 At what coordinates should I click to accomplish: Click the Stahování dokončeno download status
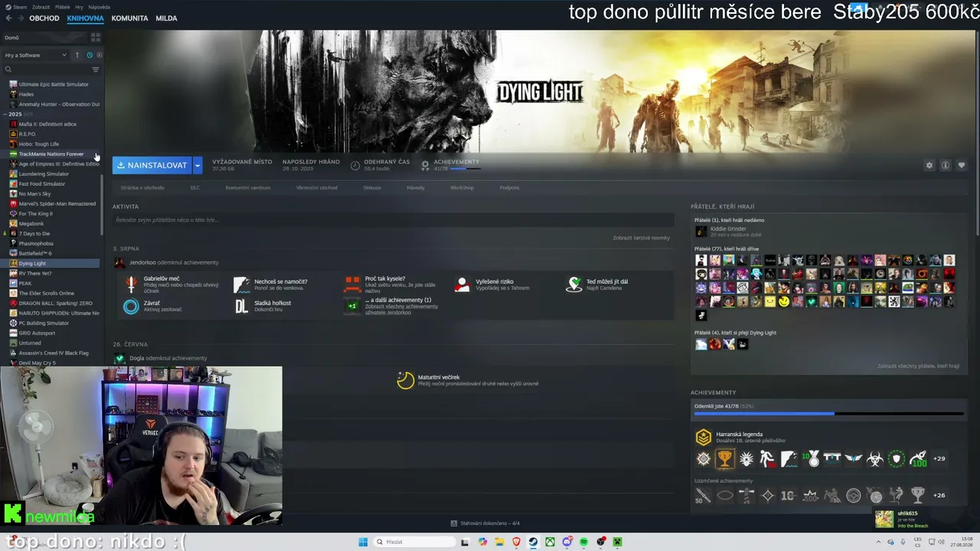[x=485, y=523]
